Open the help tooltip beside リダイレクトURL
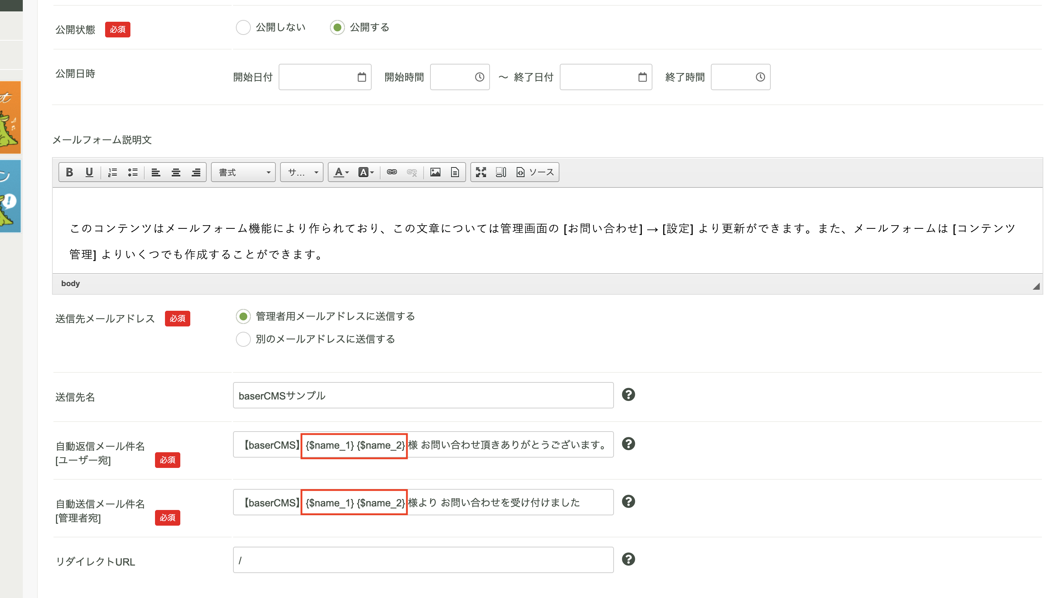The width and height of the screenshot is (1054, 598). (629, 560)
